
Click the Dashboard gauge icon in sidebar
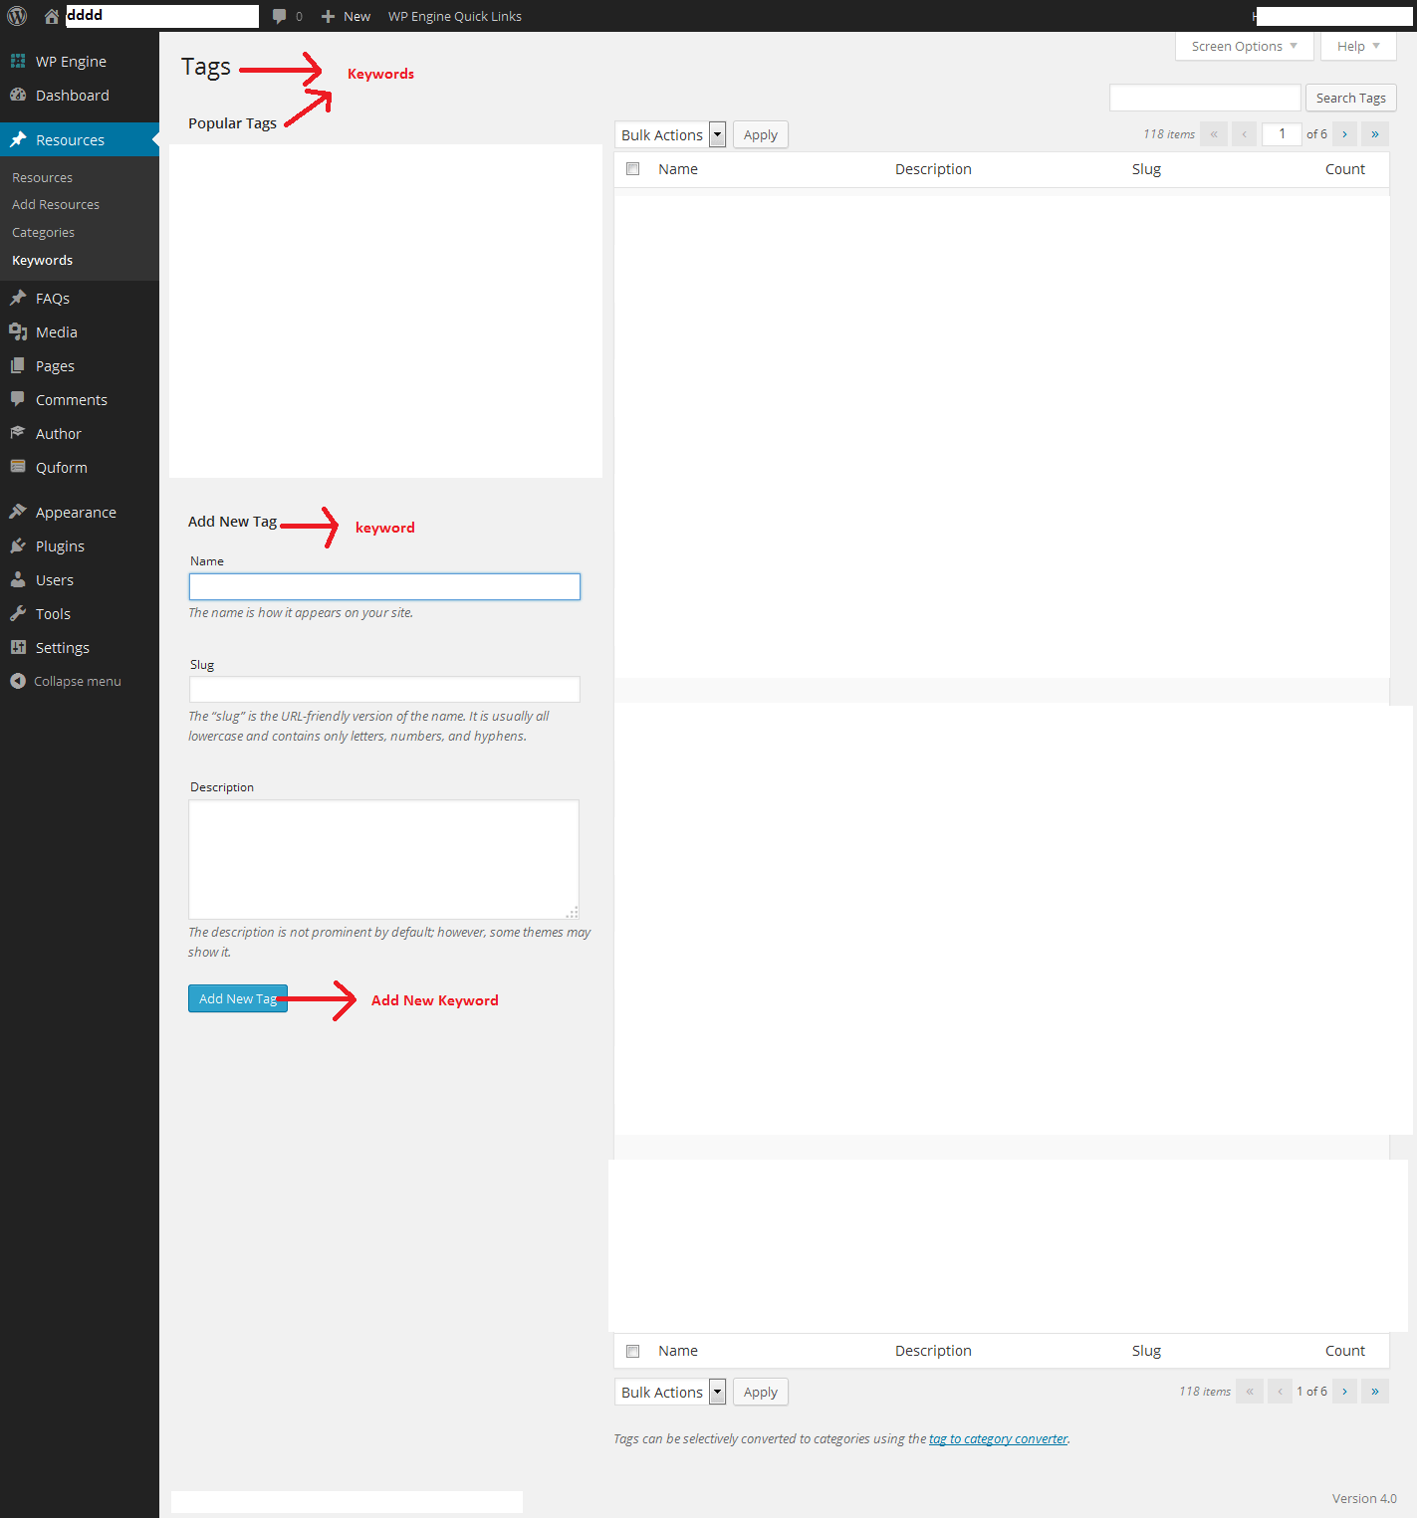(18, 95)
